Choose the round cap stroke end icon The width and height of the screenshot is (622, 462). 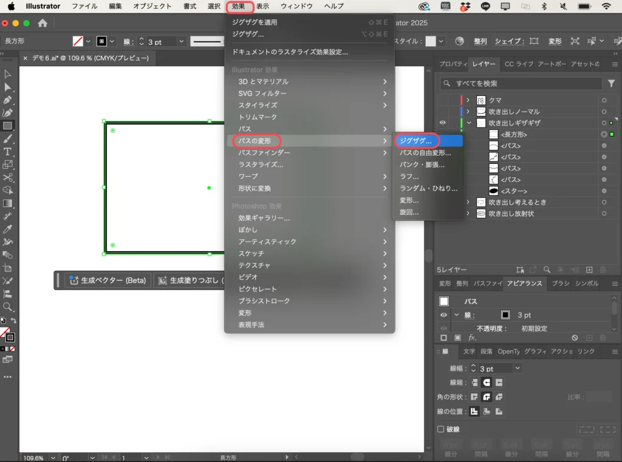click(487, 382)
